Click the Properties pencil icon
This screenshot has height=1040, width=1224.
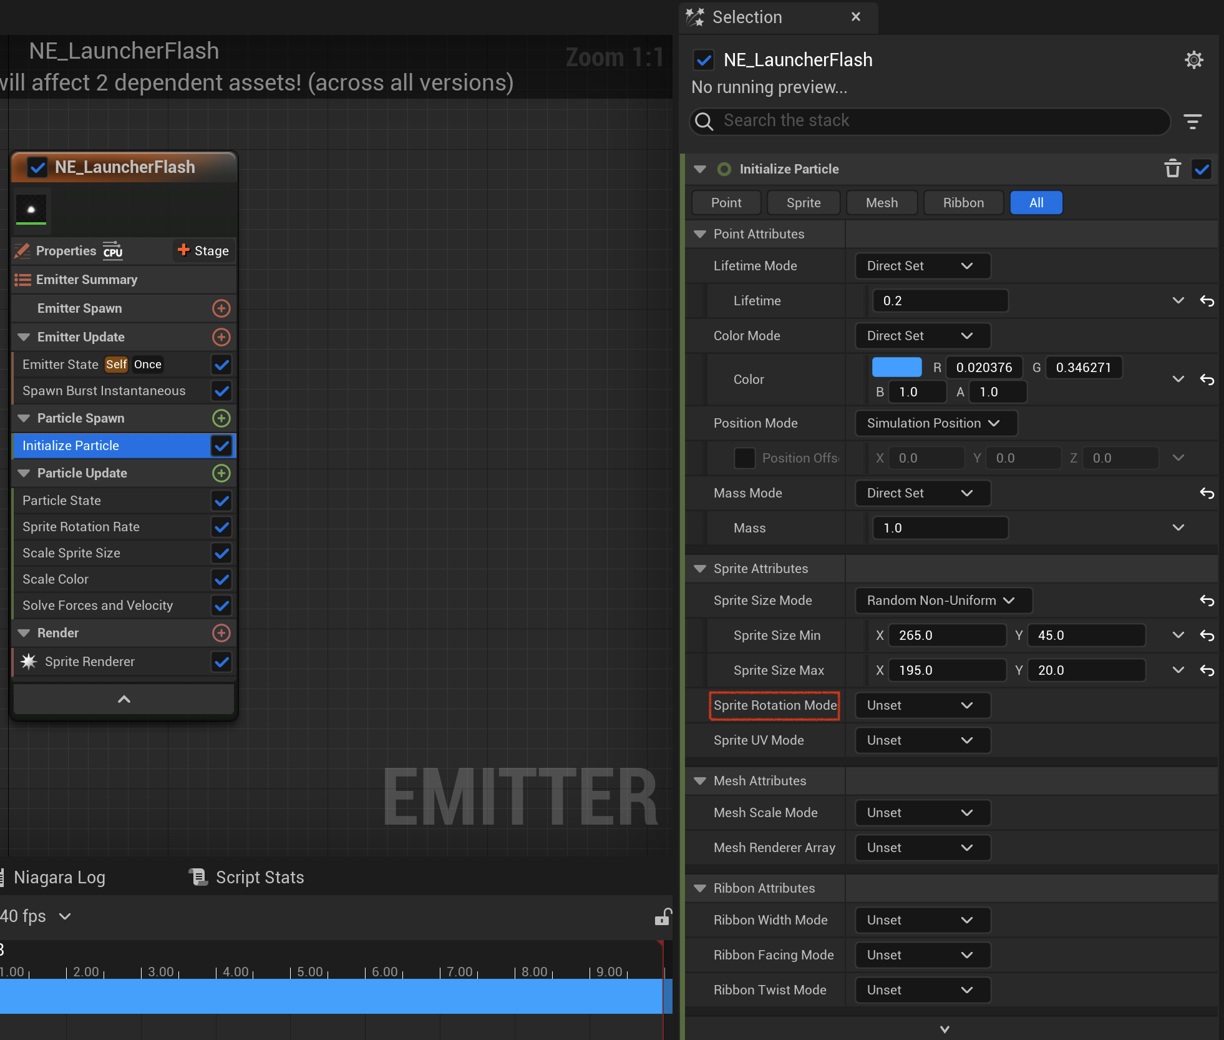22,251
